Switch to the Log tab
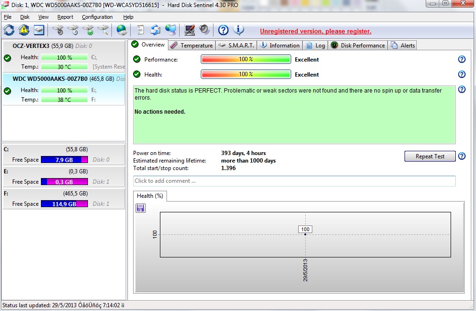This screenshot has width=476, height=311. 316,46
